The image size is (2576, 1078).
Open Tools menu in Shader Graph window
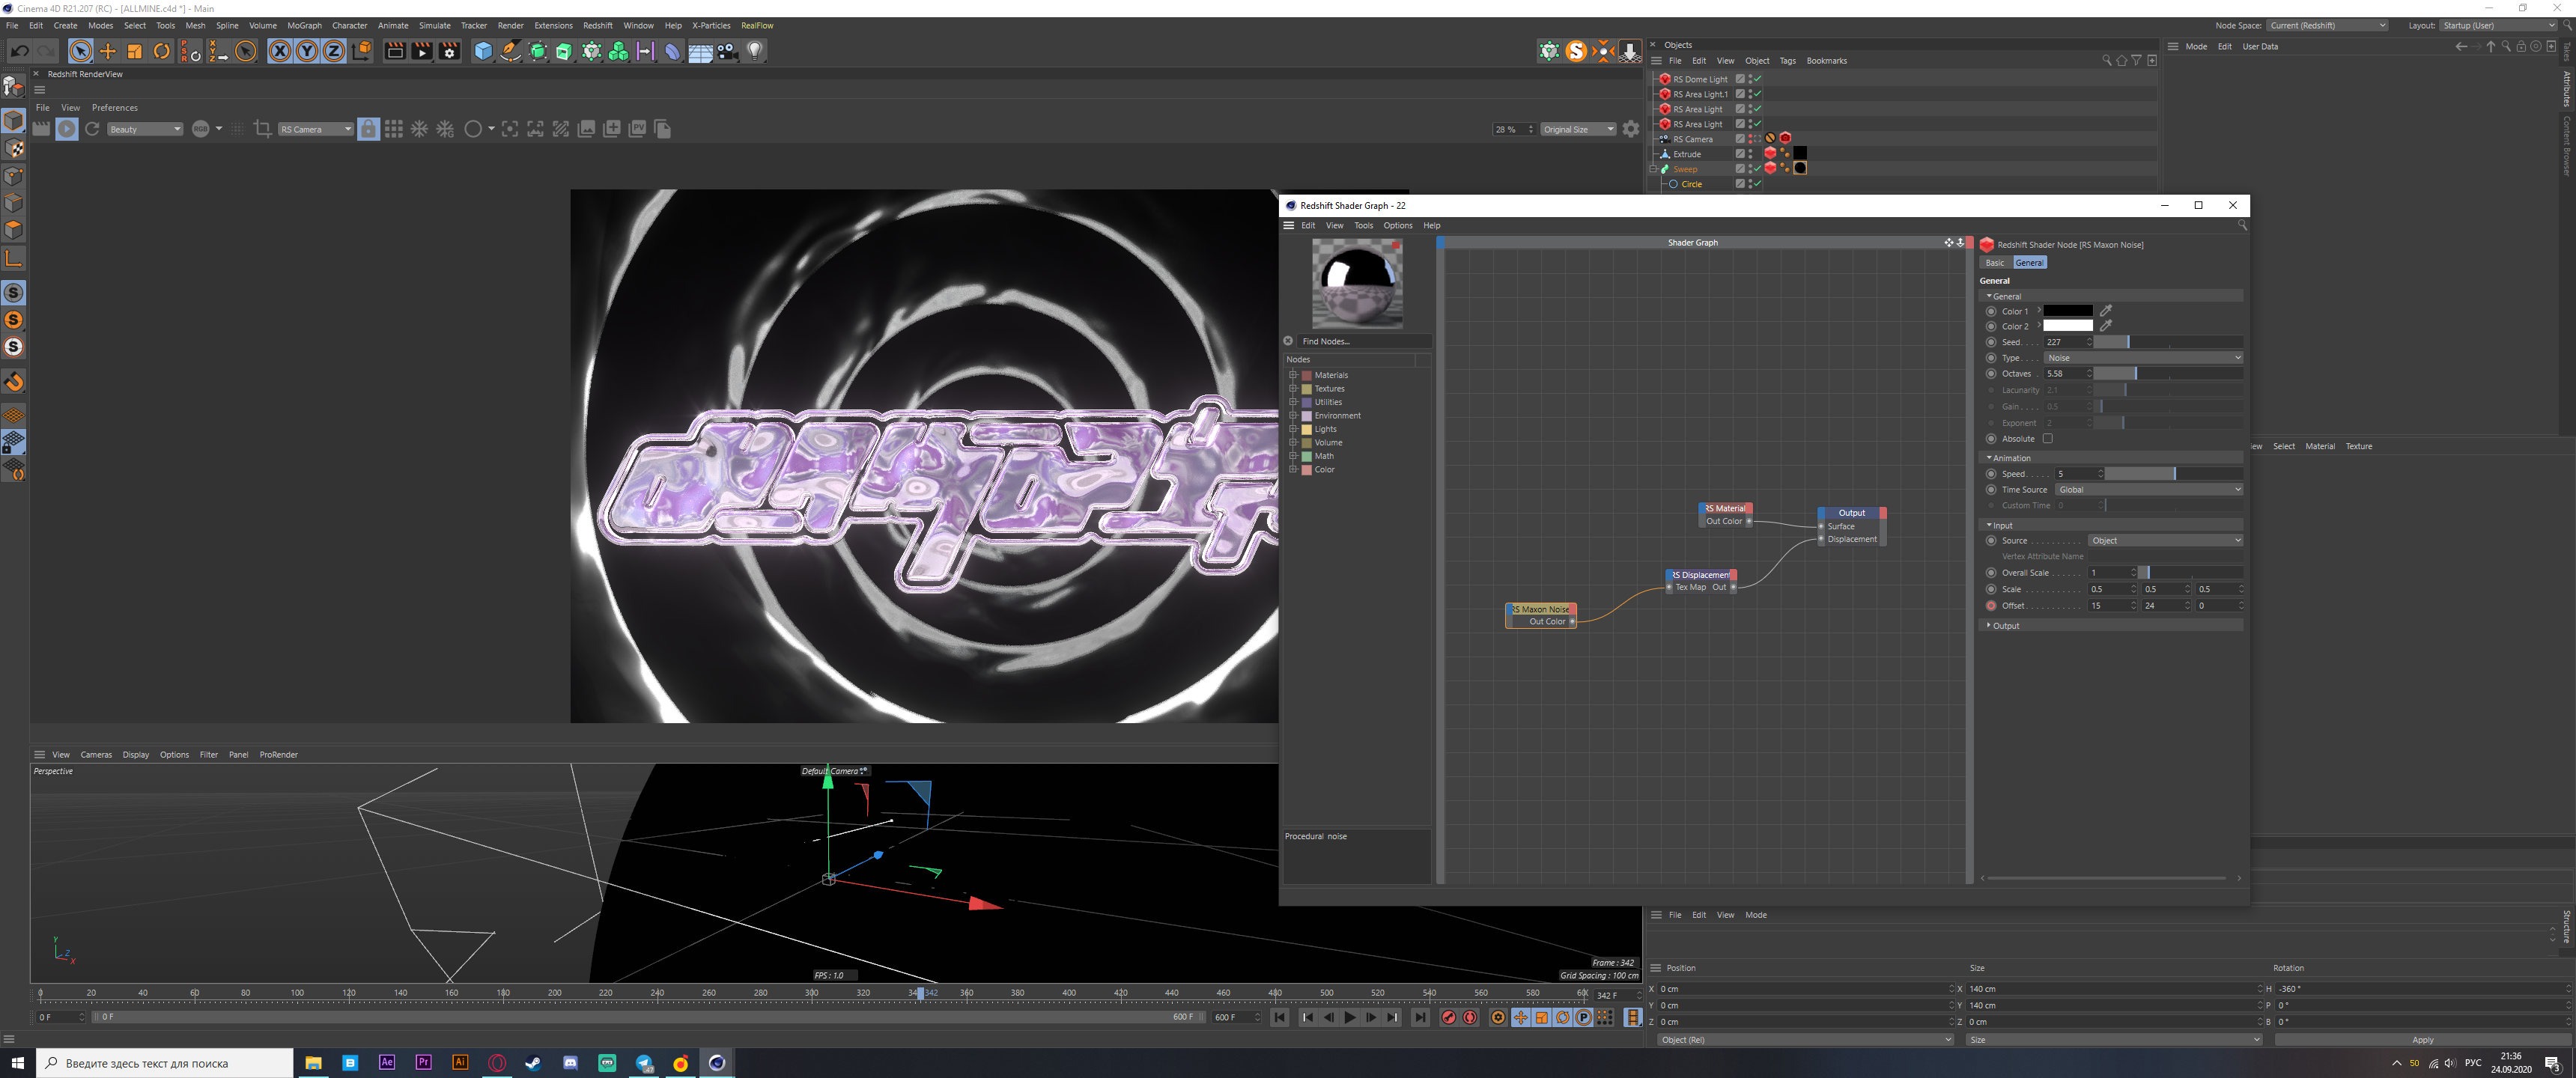(x=1363, y=226)
